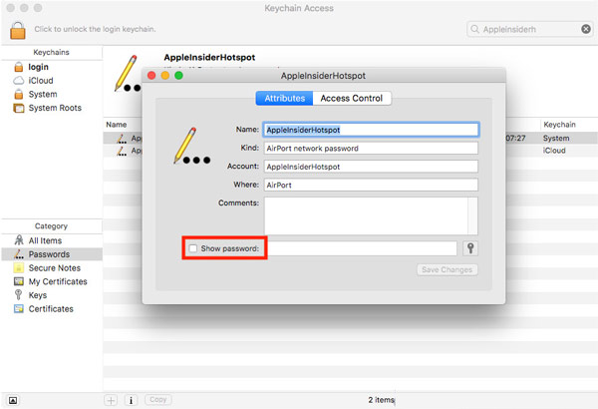598x409 pixels.
Task: Click the '2 items' status text
Action: point(381,400)
